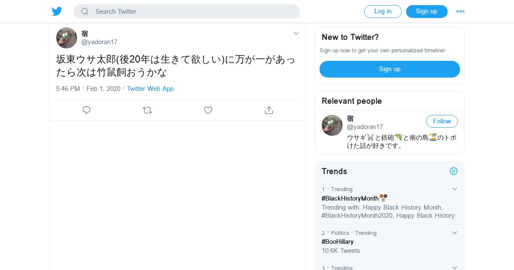514x270 pixels.
Task: Open the three-dot more menu
Action: [x=460, y=12]
